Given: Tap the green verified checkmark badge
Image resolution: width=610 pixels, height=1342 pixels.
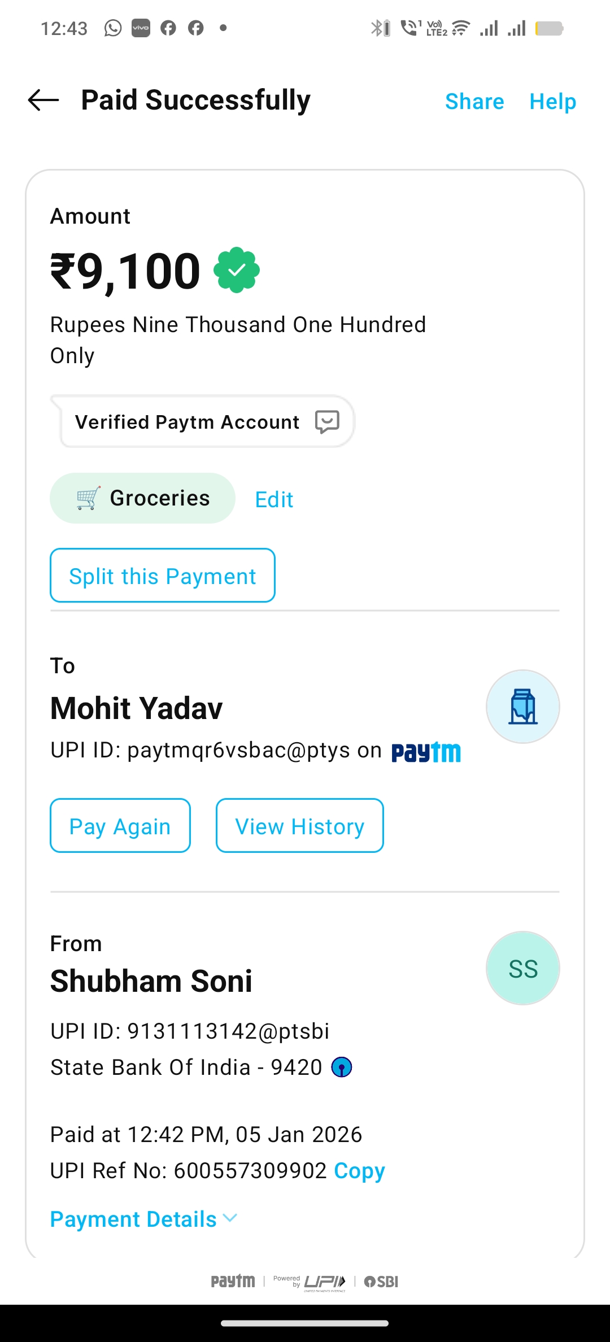Looking at the screenshot, I should coord(237,270).
